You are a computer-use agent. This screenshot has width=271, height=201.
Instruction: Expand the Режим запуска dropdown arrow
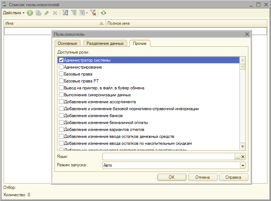coord(242,165)
